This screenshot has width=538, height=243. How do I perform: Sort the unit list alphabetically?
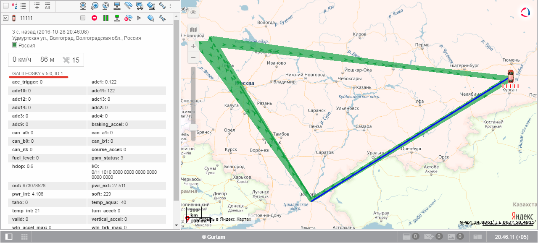click(14, 6)
